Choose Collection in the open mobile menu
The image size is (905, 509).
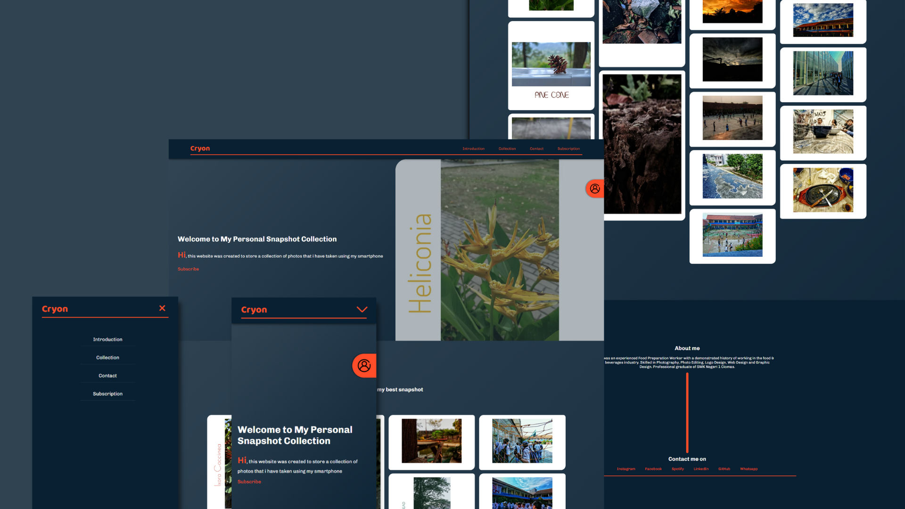point(107,358)
